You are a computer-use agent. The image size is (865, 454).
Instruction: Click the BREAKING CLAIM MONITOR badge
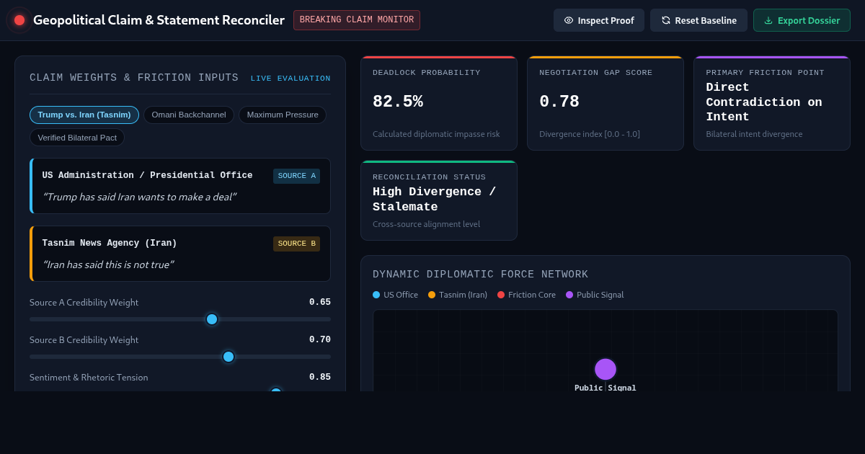(x=357, y=20)
